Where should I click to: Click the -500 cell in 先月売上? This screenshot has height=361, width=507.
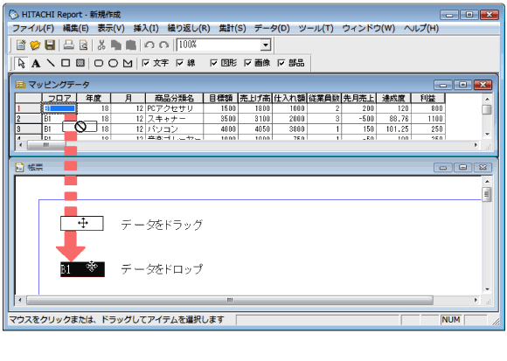pos(359,119)
